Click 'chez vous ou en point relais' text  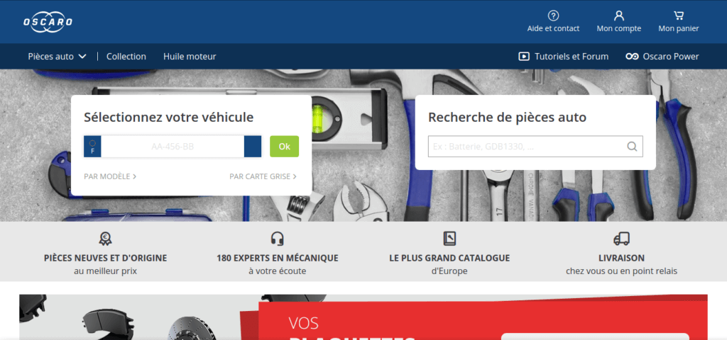[x=621, y=271]
